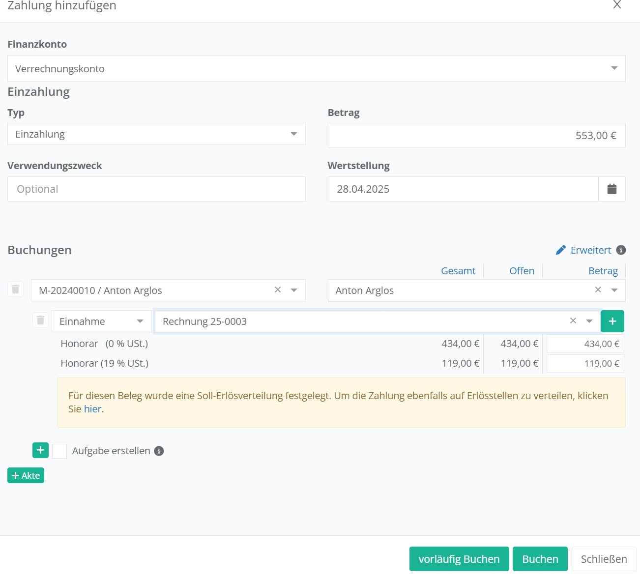The image size is (640, 581).
Task: Sort by the Gesamt column header
Action: coord(458,271)
